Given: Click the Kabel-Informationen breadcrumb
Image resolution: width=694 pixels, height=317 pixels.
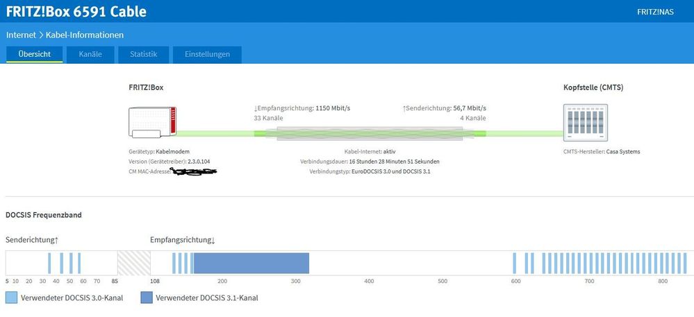Looking at the screenshot, I should pyautogui.click(x=85, y=35).
